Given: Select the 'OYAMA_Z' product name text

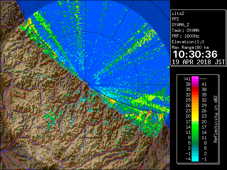Looking at the screenshot, I should (x=181, y=25).
